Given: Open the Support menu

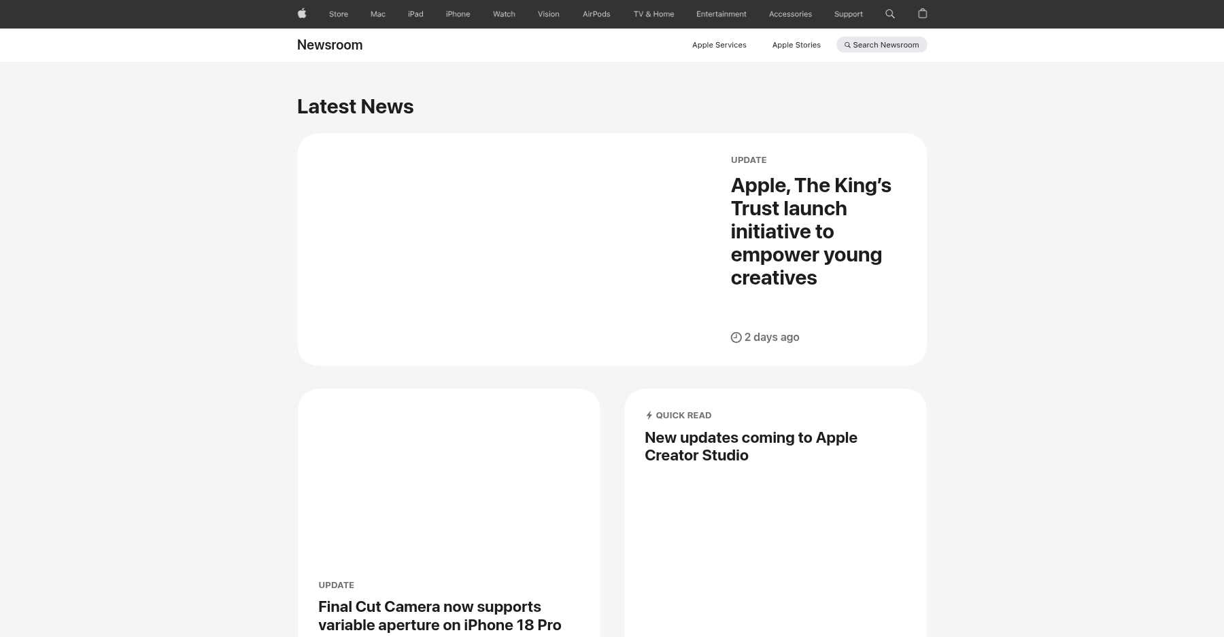Looking at the screenshot, I should pos(849,14).
